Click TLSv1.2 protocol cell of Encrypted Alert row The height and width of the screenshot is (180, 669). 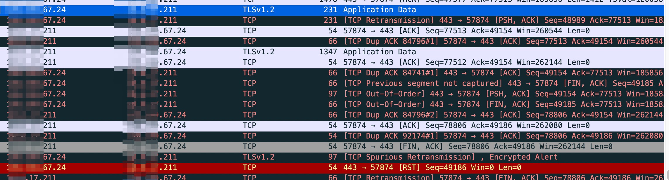point(258,157)
